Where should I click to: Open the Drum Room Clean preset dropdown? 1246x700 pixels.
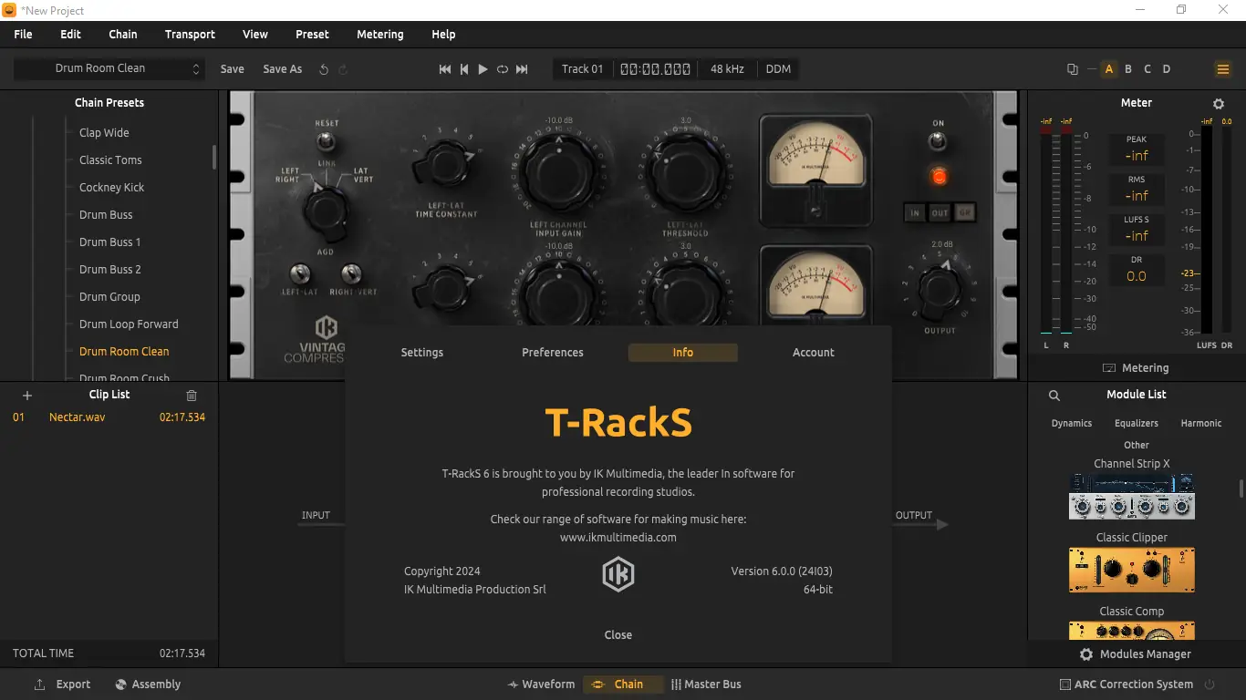click(x=109, y=68)
